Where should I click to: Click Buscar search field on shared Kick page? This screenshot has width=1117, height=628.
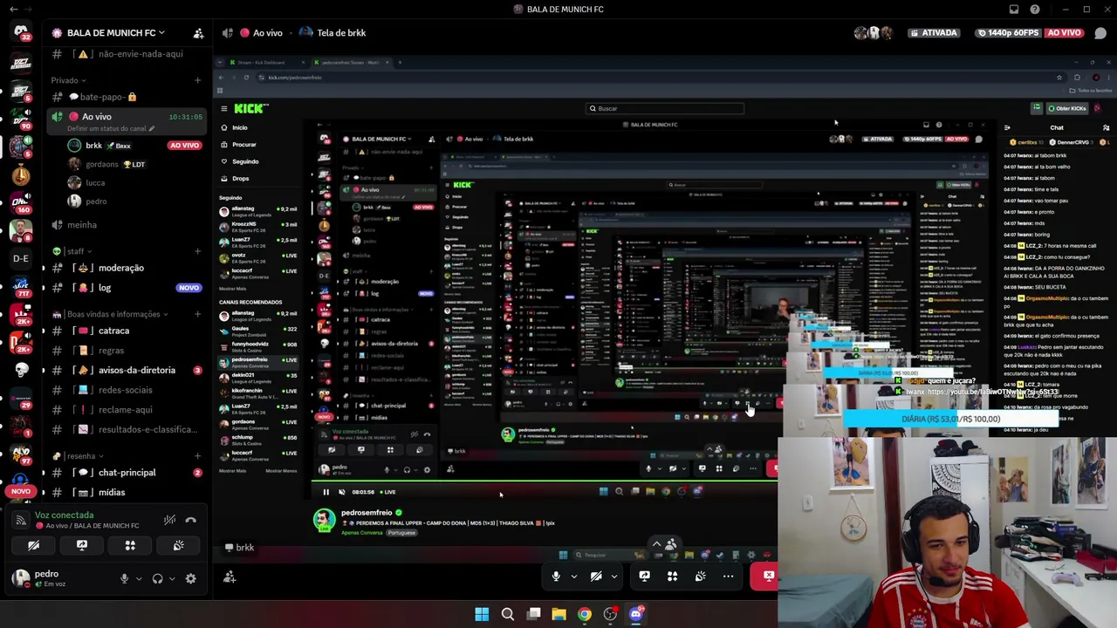coord(665,108)
